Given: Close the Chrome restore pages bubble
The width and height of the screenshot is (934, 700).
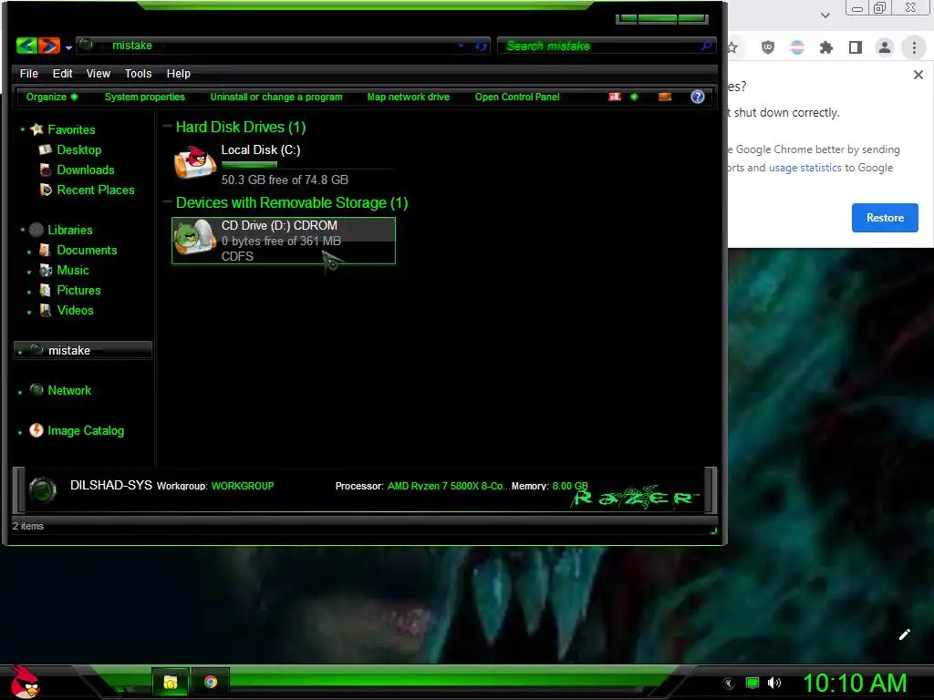Looking at the screenshot, I should tap(918, 75).
